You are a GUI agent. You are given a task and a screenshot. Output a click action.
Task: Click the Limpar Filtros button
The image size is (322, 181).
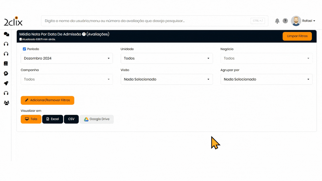click(x=297, y=36)
